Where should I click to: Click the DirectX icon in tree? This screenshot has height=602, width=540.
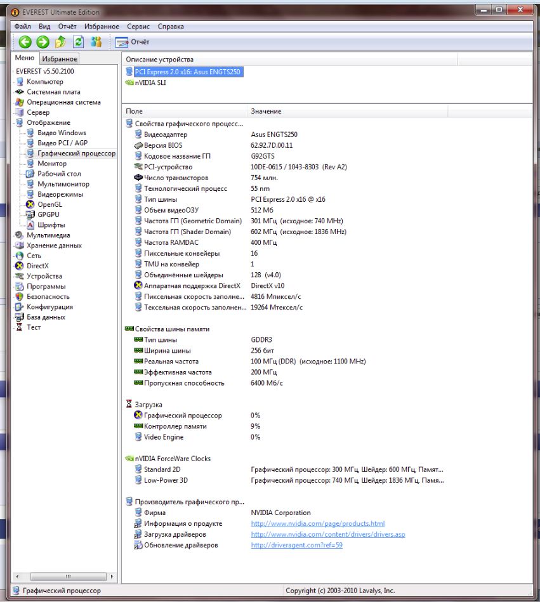coord(19,266)
